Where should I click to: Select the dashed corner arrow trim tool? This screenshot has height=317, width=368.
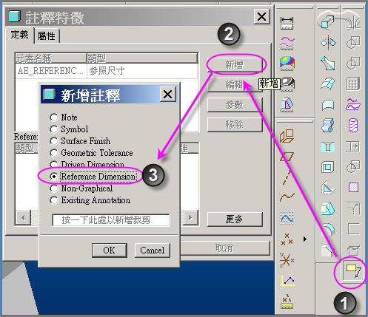click(353, 208)
